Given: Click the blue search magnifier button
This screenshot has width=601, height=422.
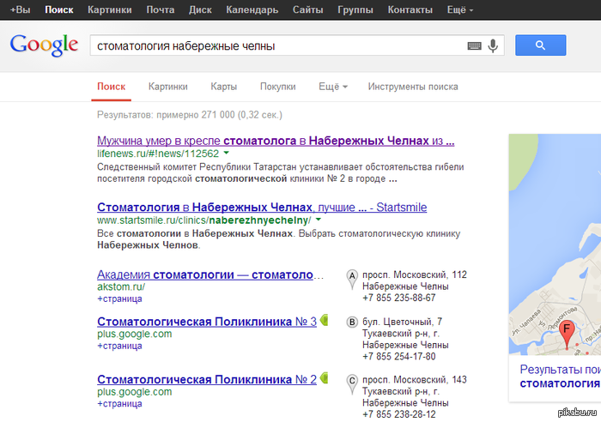Looking at the screenshot, I should (540, 45).
